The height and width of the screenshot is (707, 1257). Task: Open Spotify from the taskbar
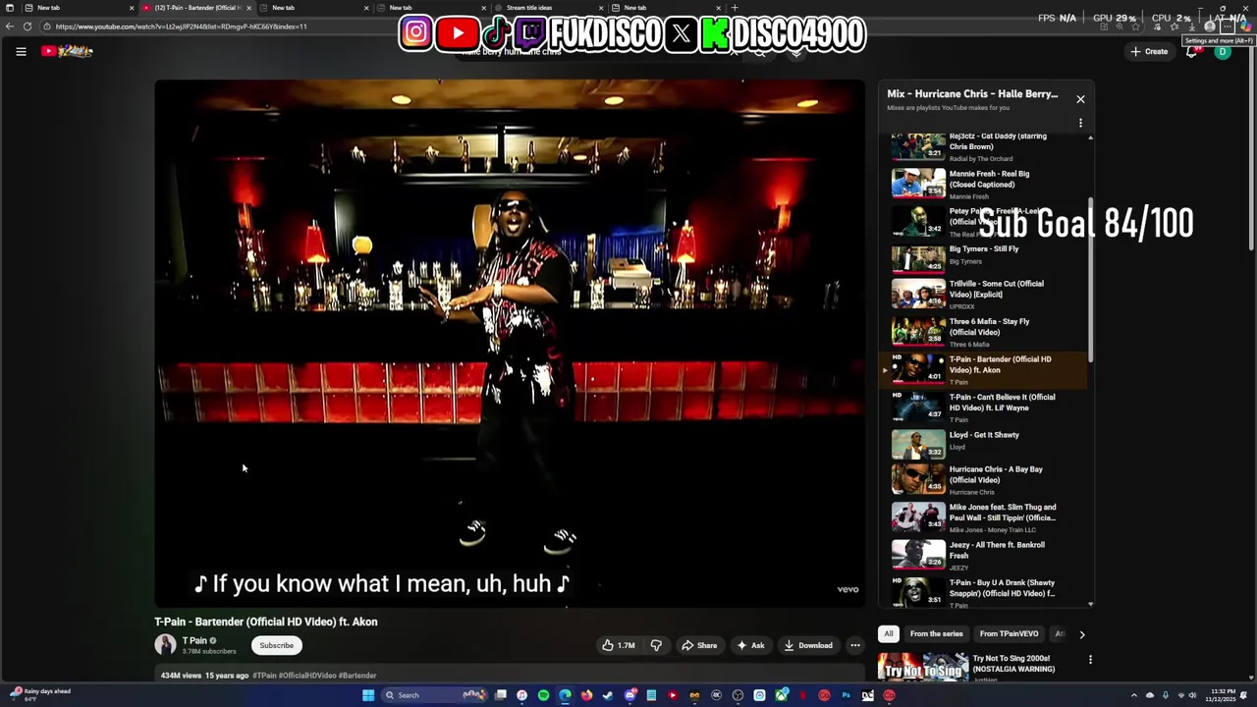(x=543, y=695)
